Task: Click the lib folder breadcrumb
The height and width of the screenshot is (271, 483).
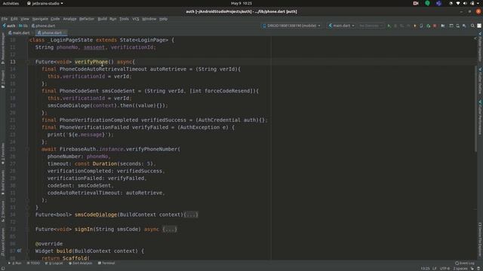Action: 23,26
